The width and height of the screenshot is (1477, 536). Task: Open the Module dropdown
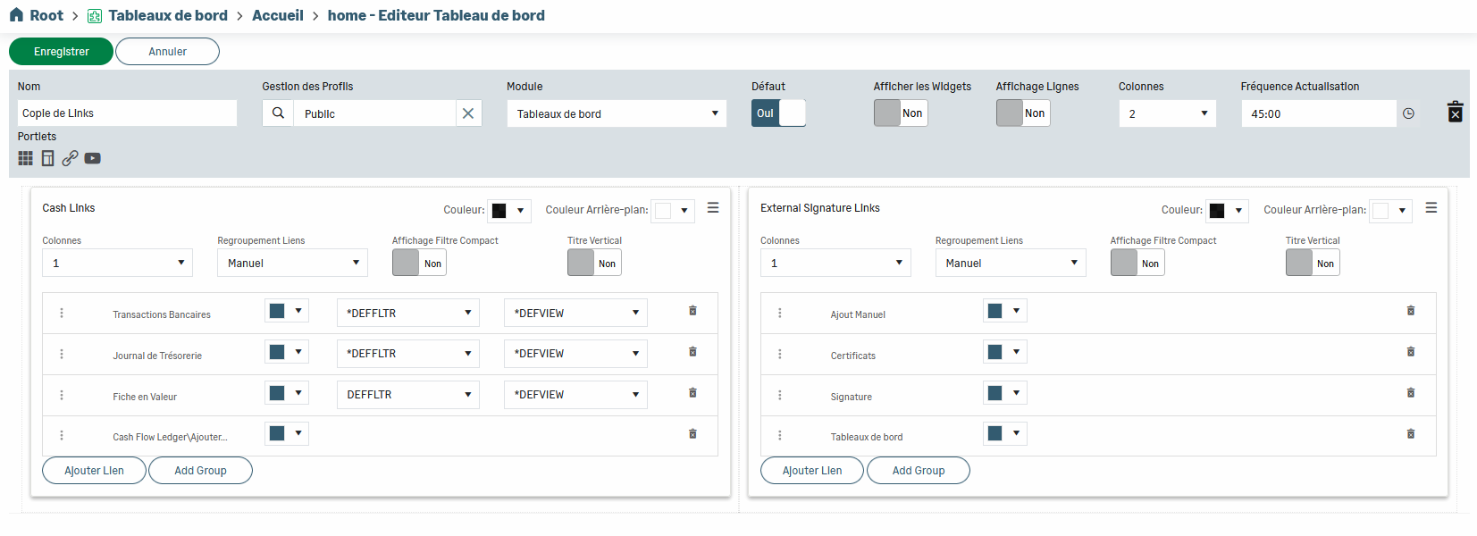pos(617,113)
